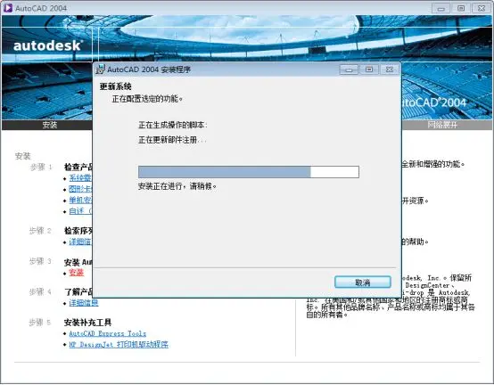Click the third link under step 1
The image size is (494, 385).
(80, 200)
